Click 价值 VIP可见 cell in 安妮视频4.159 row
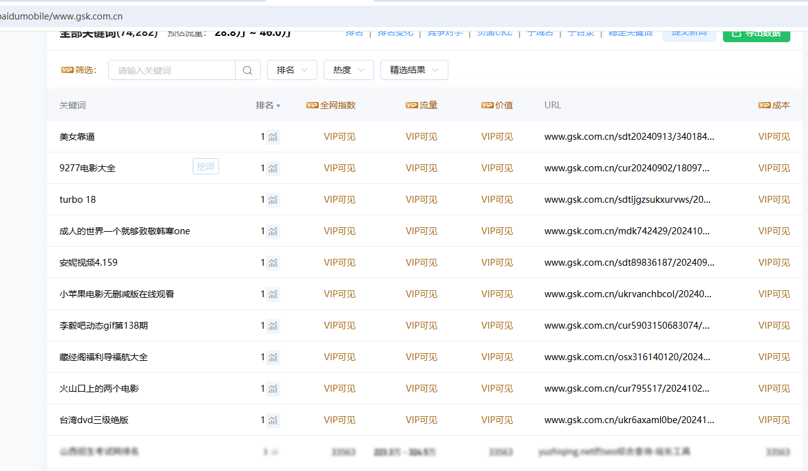The width and height of the screenshot is (808, 471). point(497,263)
